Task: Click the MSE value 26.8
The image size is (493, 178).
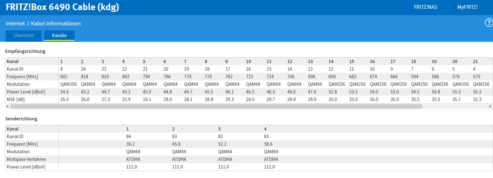Action: [x=85, y=99]
